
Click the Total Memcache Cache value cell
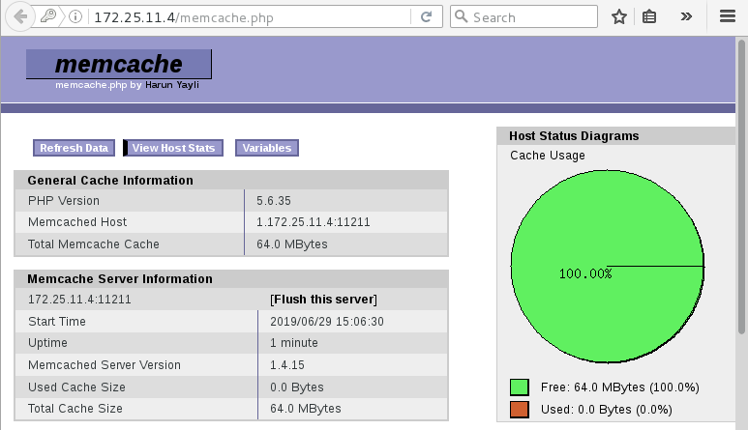(x=346, y=244)
